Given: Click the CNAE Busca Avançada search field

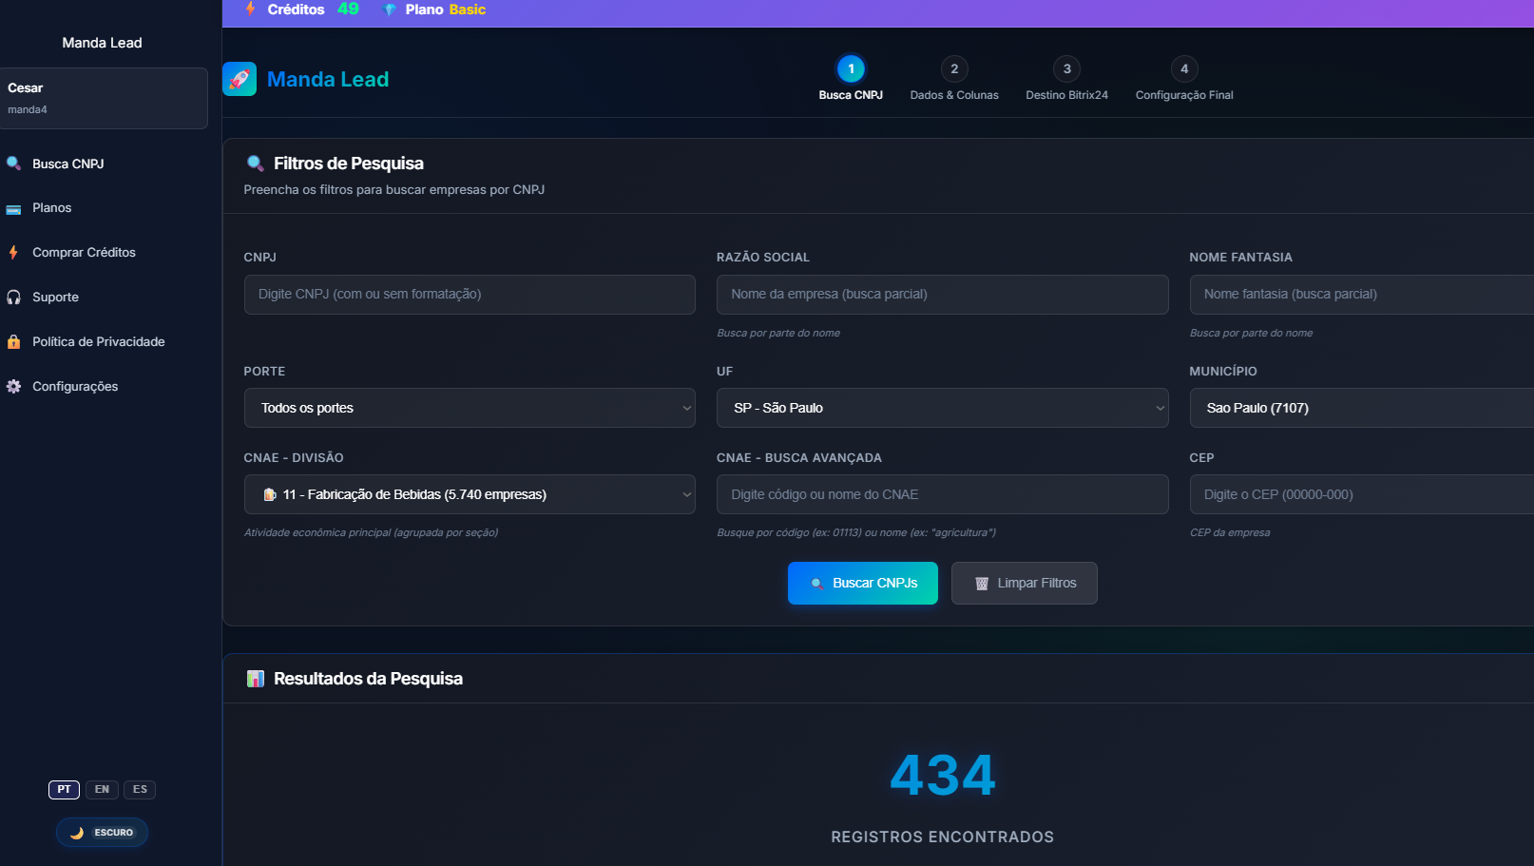Looking at the screenshot, I should pyautogui.click(x=942, y=494).
